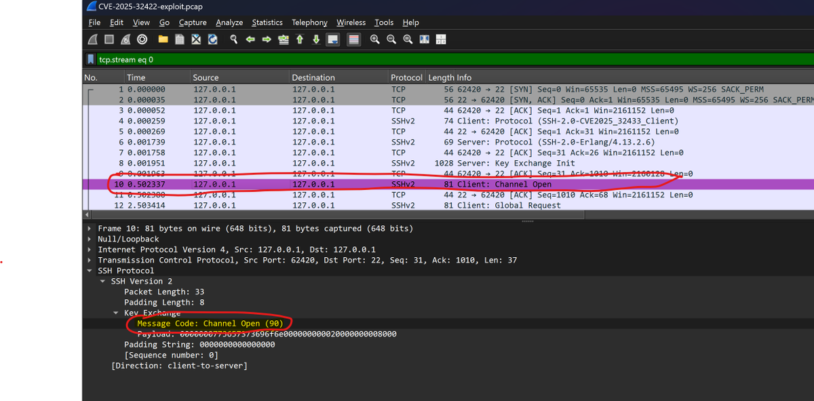Stop the running capture
This screenshot has width=814, height=401.
[x=109, y=39]
